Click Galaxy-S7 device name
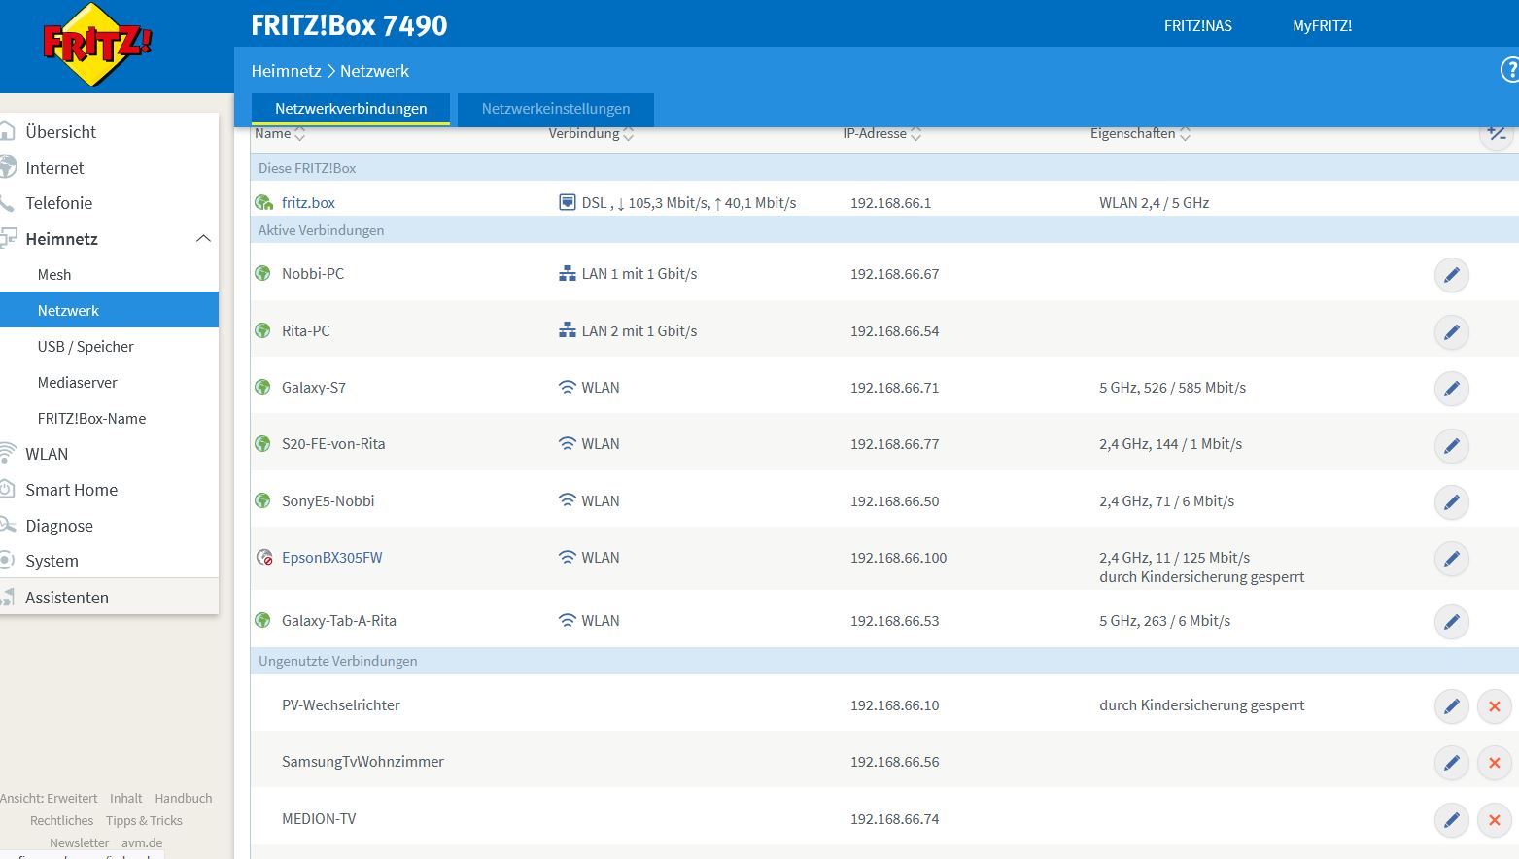Screen dimensions: 1519x859 pos(313,387)
